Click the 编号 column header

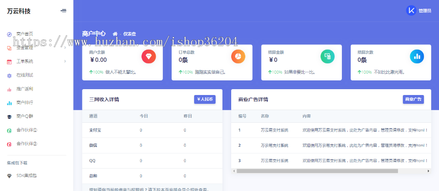[242, 116]
